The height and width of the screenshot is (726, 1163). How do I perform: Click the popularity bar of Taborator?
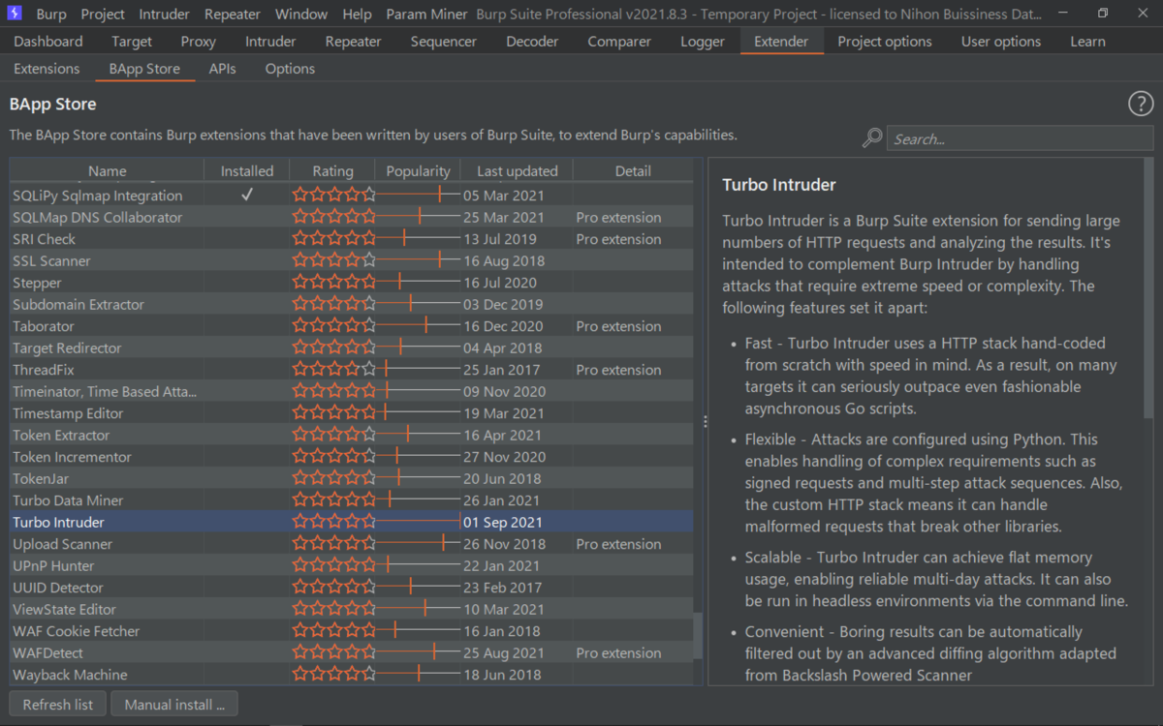point(419,326)
